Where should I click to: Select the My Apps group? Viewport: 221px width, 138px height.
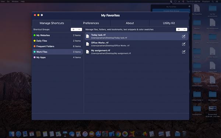57,57
